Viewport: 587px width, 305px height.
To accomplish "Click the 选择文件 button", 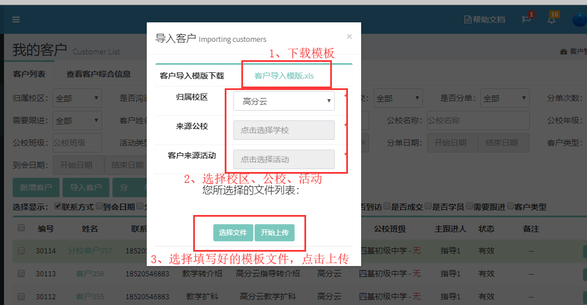I will coord(233,232).
